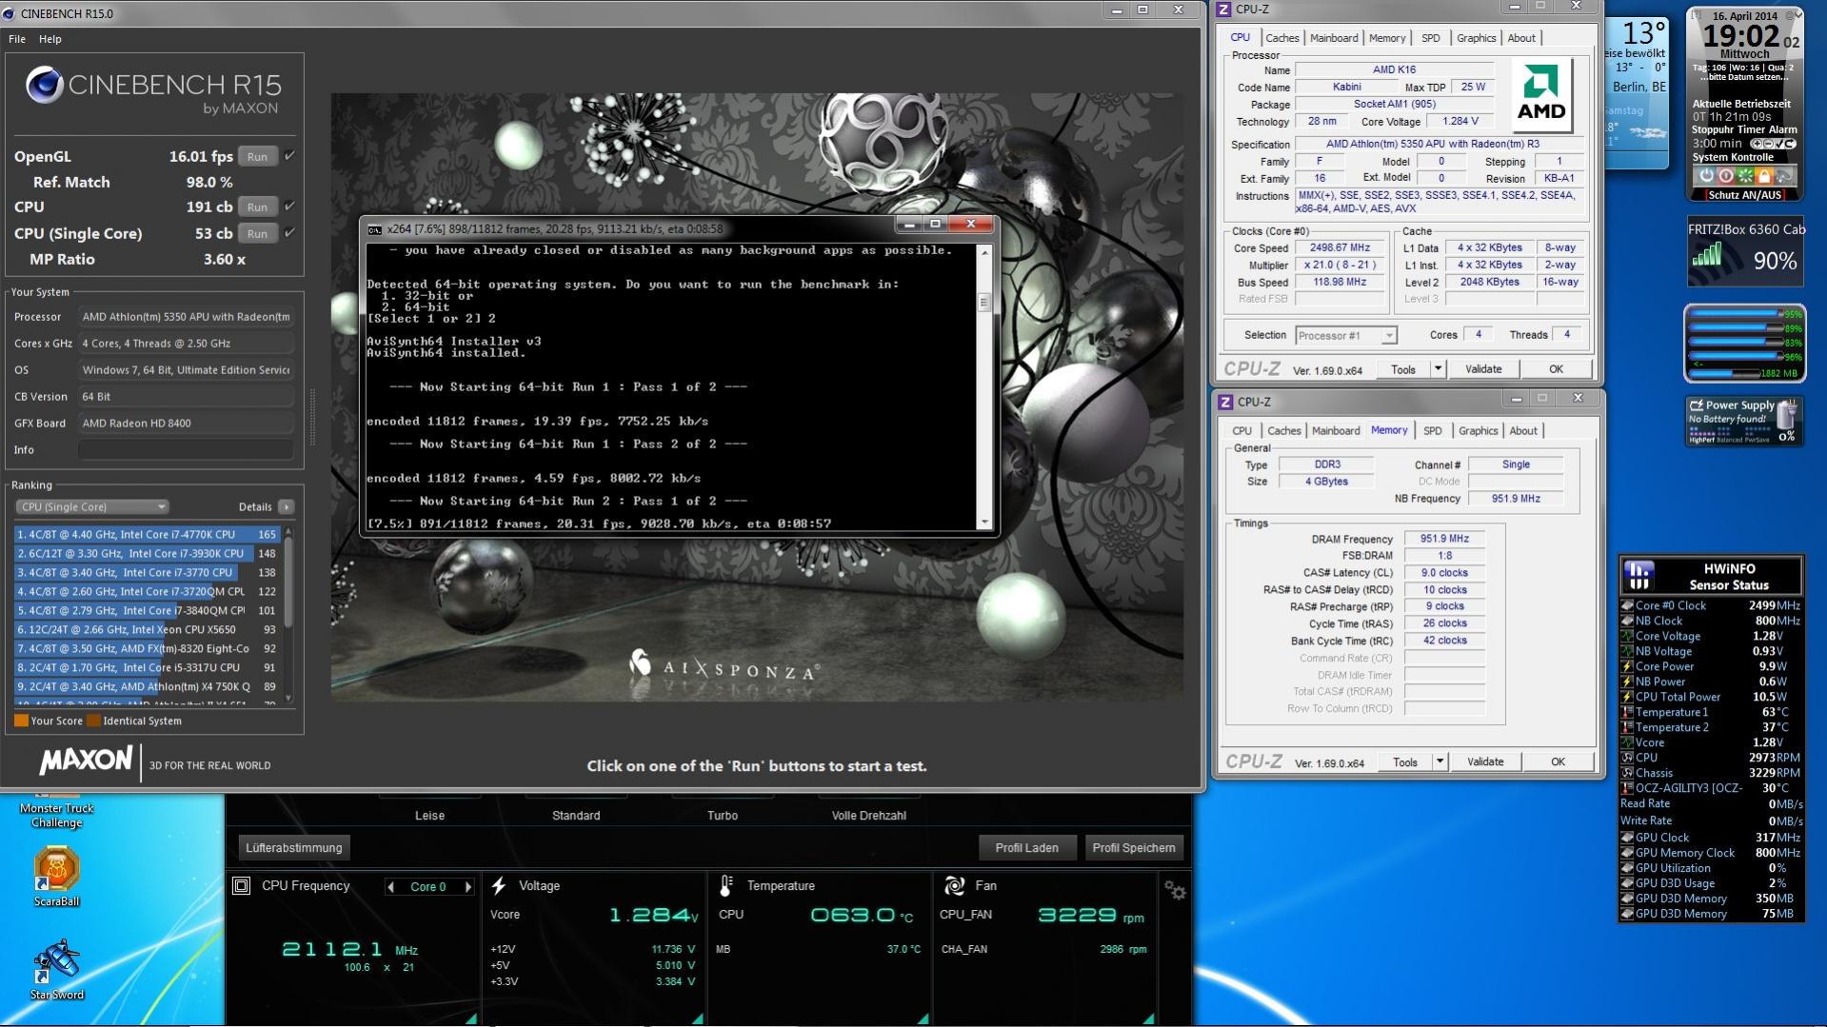Viewport: 1827px width, 1027px height.
Task: Expand ranking Details with the arrow button
Action: point(286,507)
